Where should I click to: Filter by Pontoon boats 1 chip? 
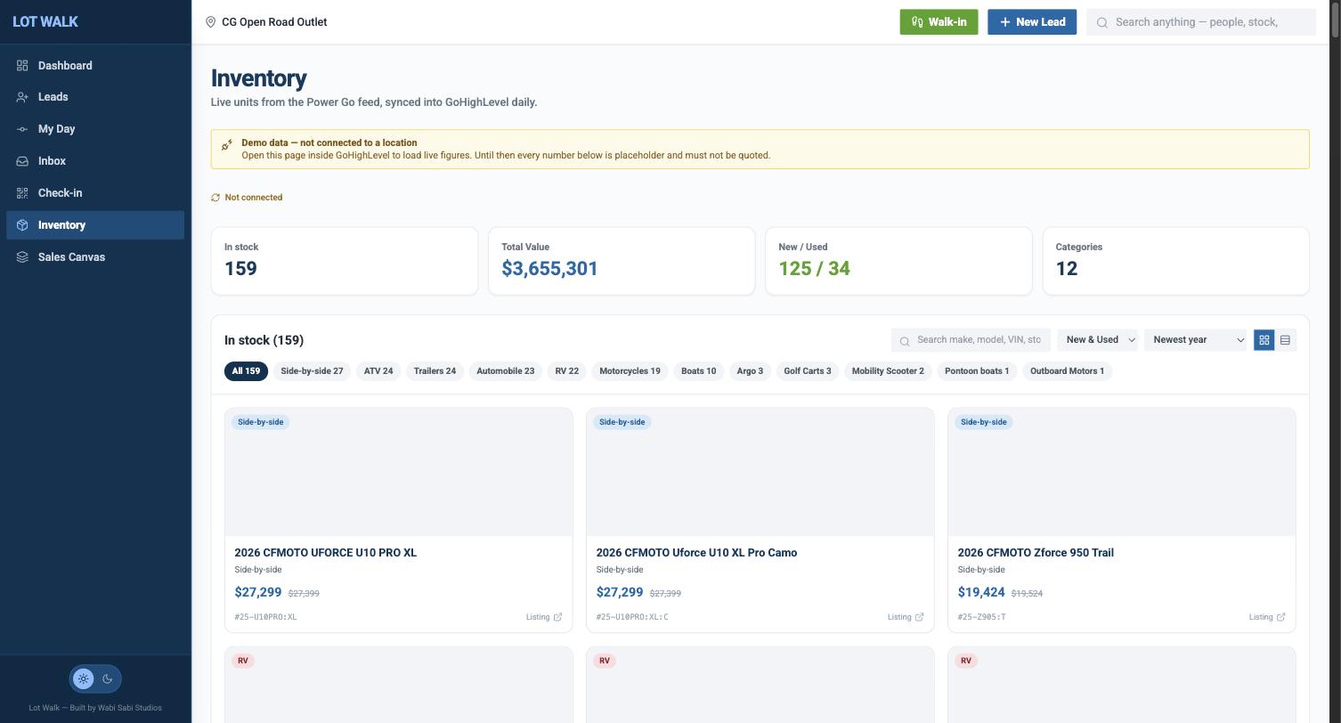coord(977,371)
